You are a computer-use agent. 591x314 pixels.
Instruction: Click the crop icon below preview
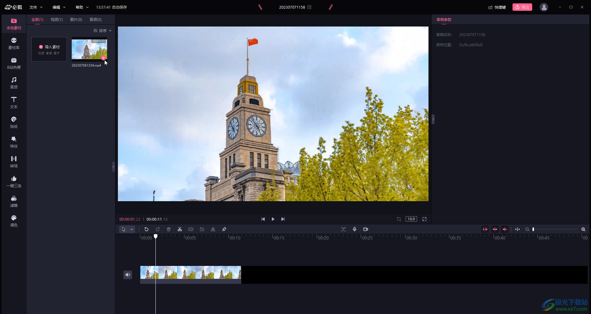click(x=399, y=219)
